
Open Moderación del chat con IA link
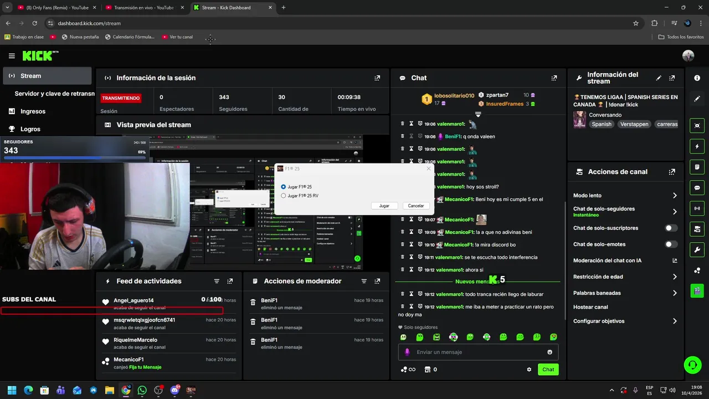[625, 260]
